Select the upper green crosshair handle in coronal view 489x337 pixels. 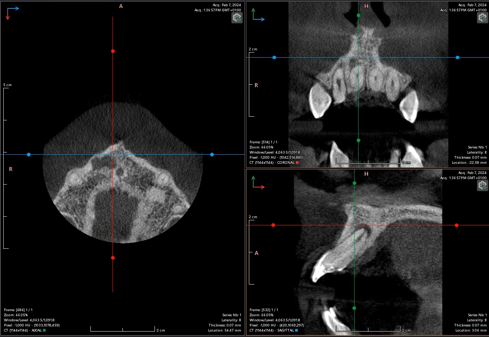359,15
